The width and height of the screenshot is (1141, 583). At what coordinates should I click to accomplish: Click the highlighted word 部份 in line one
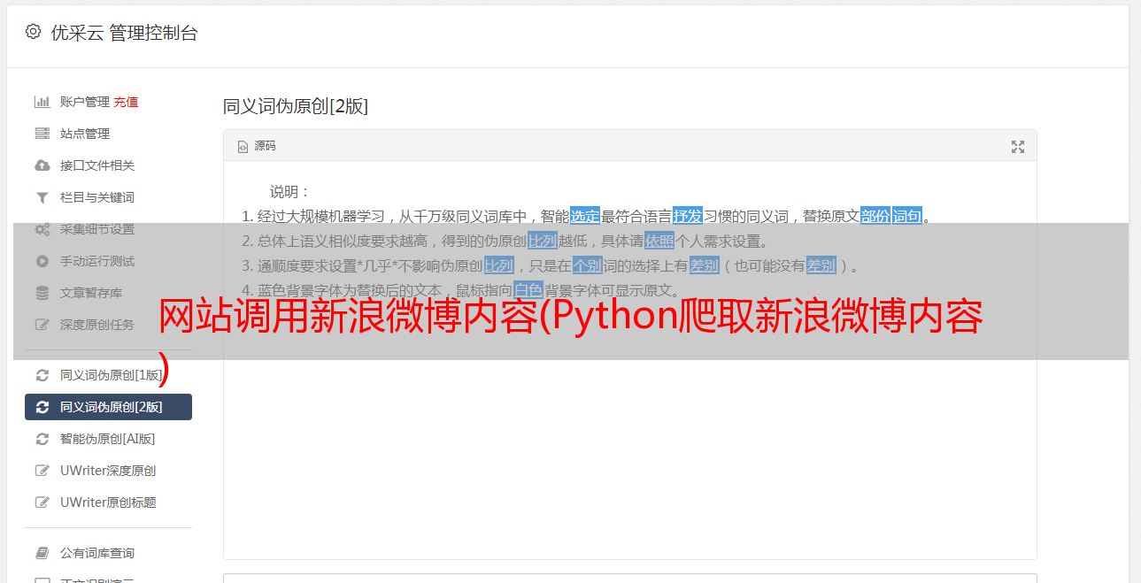pyautogui.click(x=875, y=216)
